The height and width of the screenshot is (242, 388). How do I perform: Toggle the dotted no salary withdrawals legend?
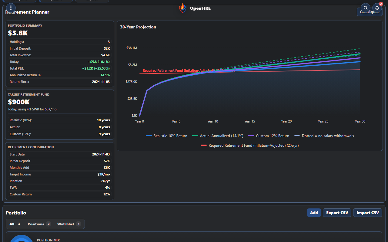[x=324, y=136]
